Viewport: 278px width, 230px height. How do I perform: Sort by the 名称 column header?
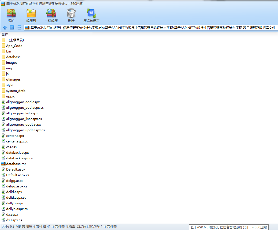pos(5,34)
